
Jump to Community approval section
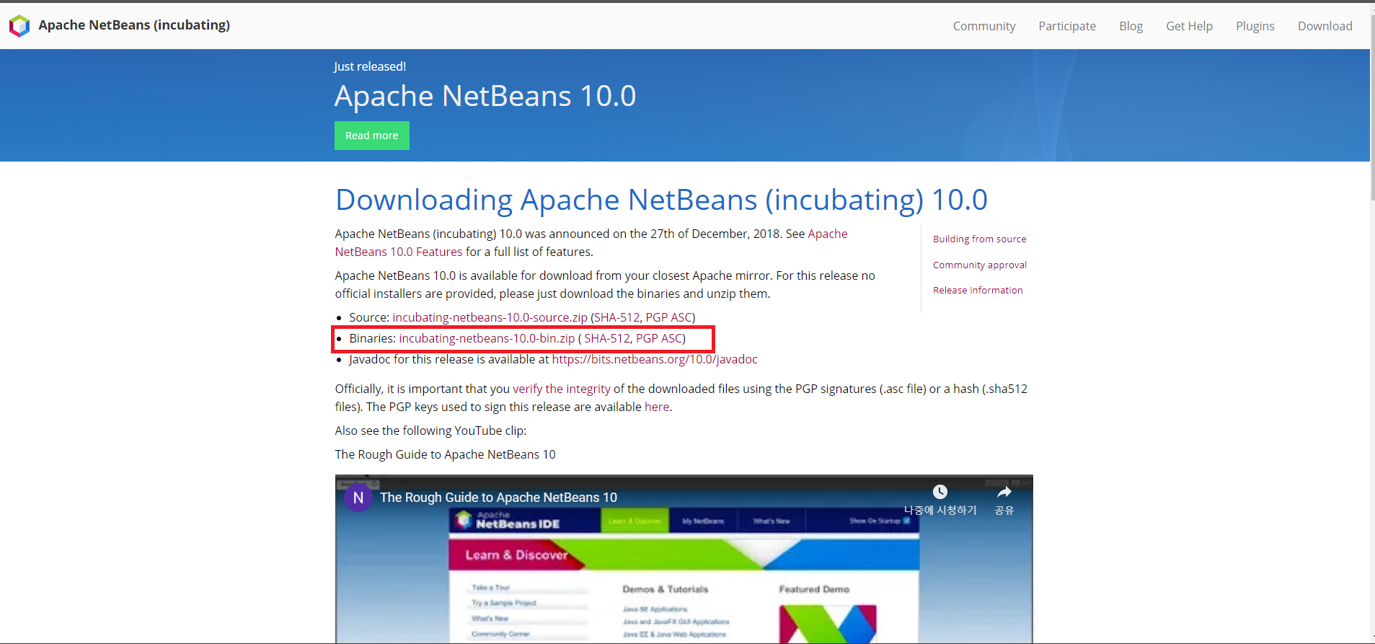point(980,265)
